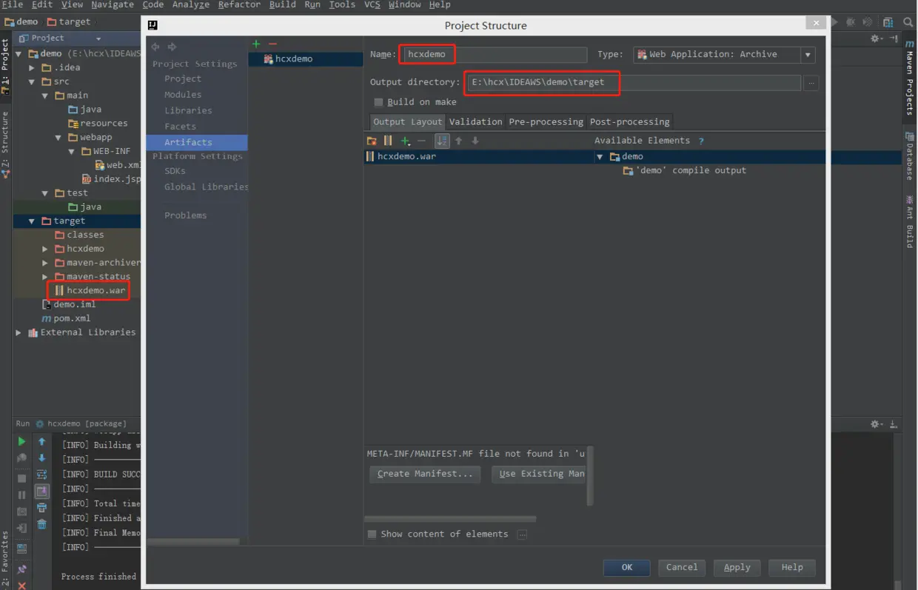This screenshot has width=918, height=590.
Task: Collapse the demo node in Available Elements
Action: pos(600,157)
